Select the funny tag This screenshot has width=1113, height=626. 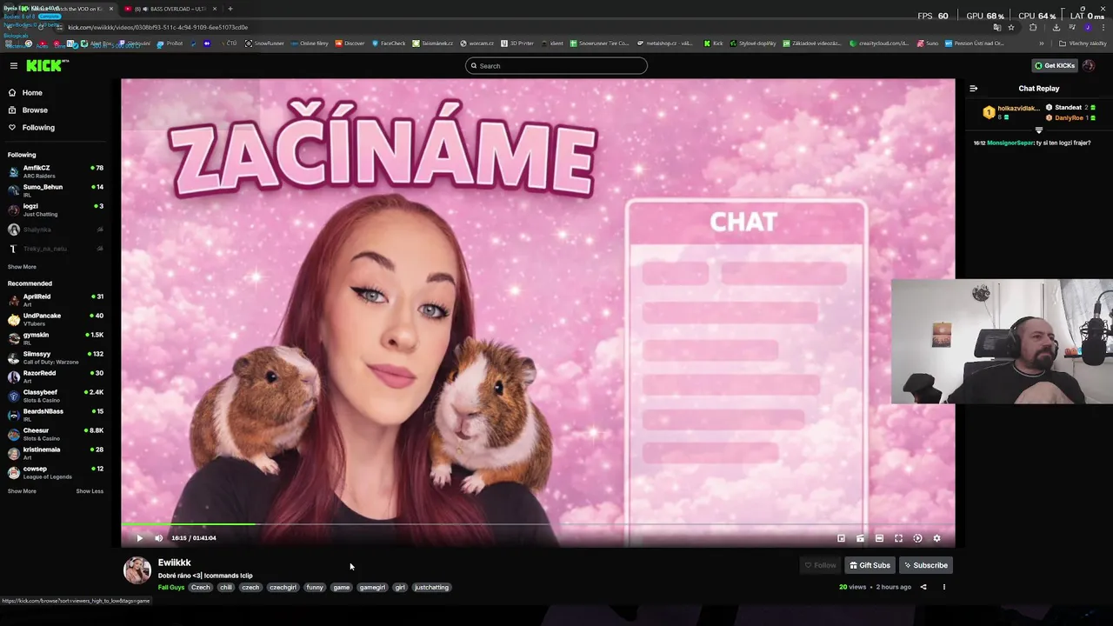[x=315, y=588]
